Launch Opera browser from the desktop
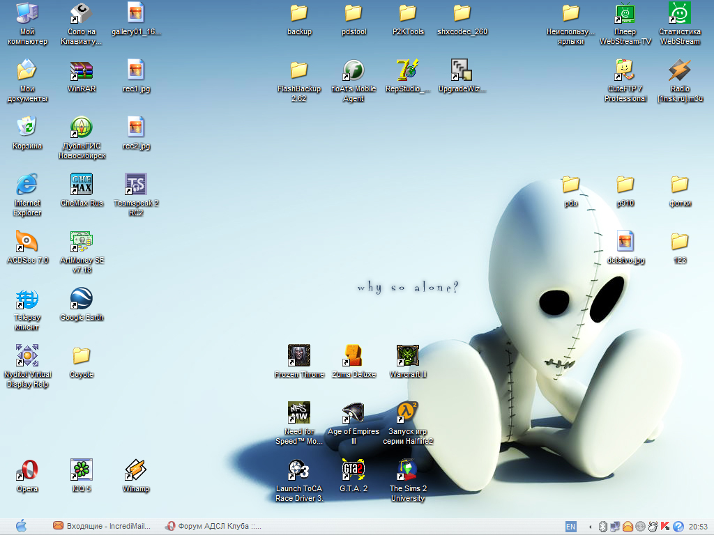Viewport: 714px width, 535px height. point(27,471)
